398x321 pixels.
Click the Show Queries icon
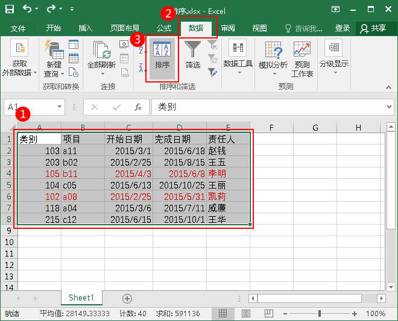(x=74, y=44)
